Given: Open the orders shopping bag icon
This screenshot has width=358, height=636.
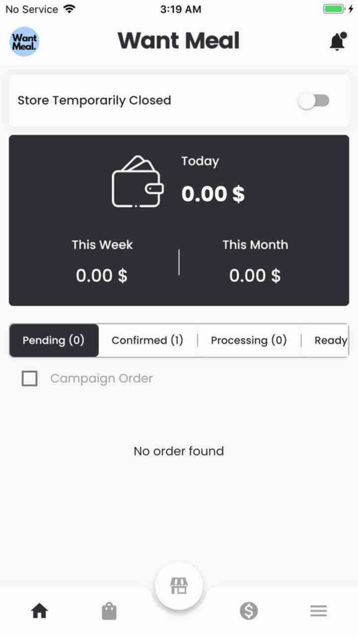Looking at the screenshot, I should (109, 610).
